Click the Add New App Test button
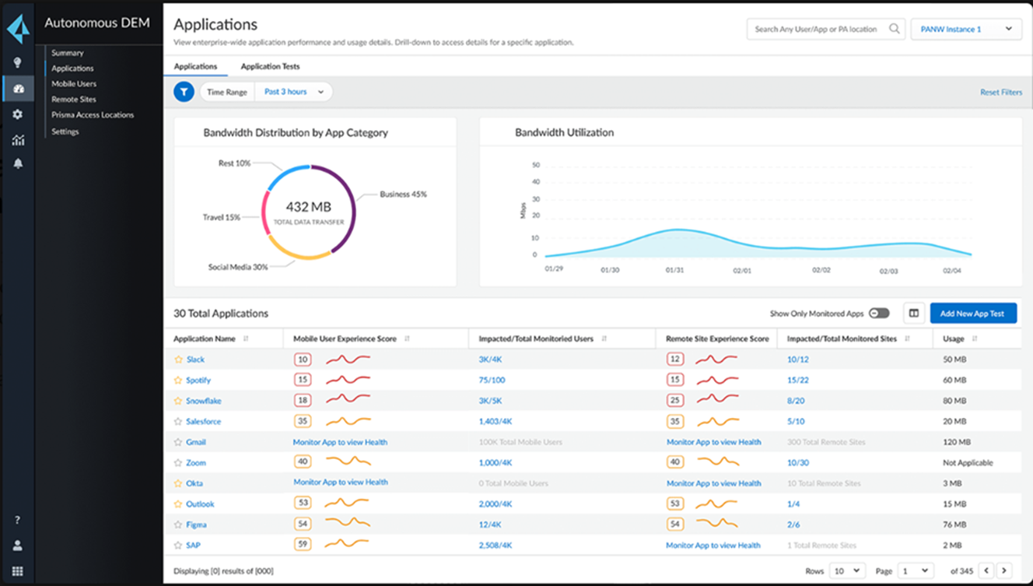 pos(972,314)
